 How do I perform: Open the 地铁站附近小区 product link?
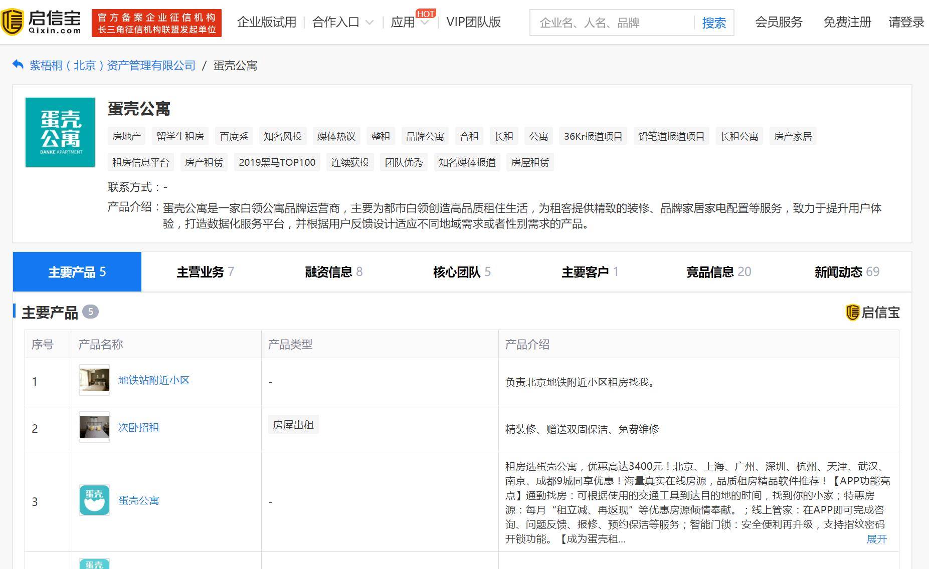154,380
